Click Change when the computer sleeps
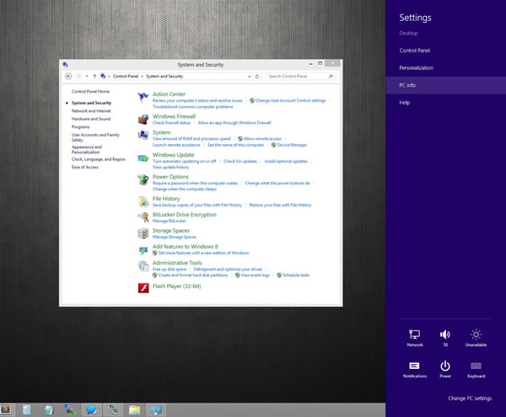Image resolution: width=506 pixels, height=417 pixels. [x=184, y=190]
